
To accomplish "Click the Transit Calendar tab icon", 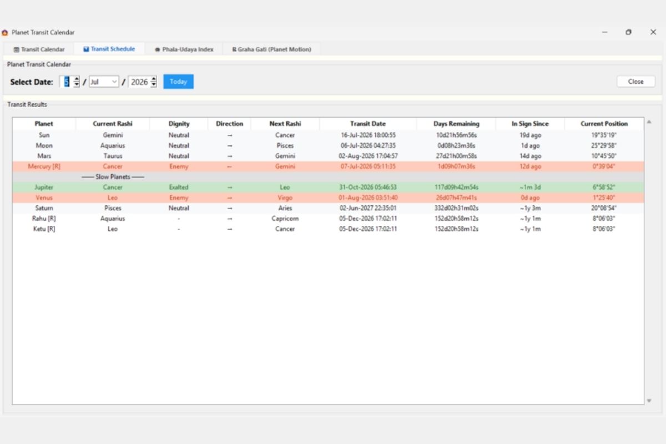I will [x=16, y=49].
